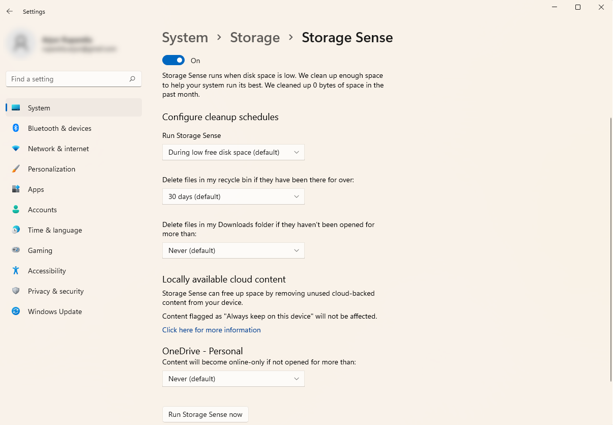Select the Privacy & security shield icon

17,291
